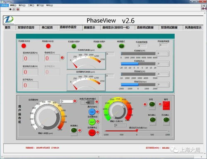Open the 帮助(H) menu
Viewport: 207px width, 159px height.
pyautogui.click(x=49, y=5)
